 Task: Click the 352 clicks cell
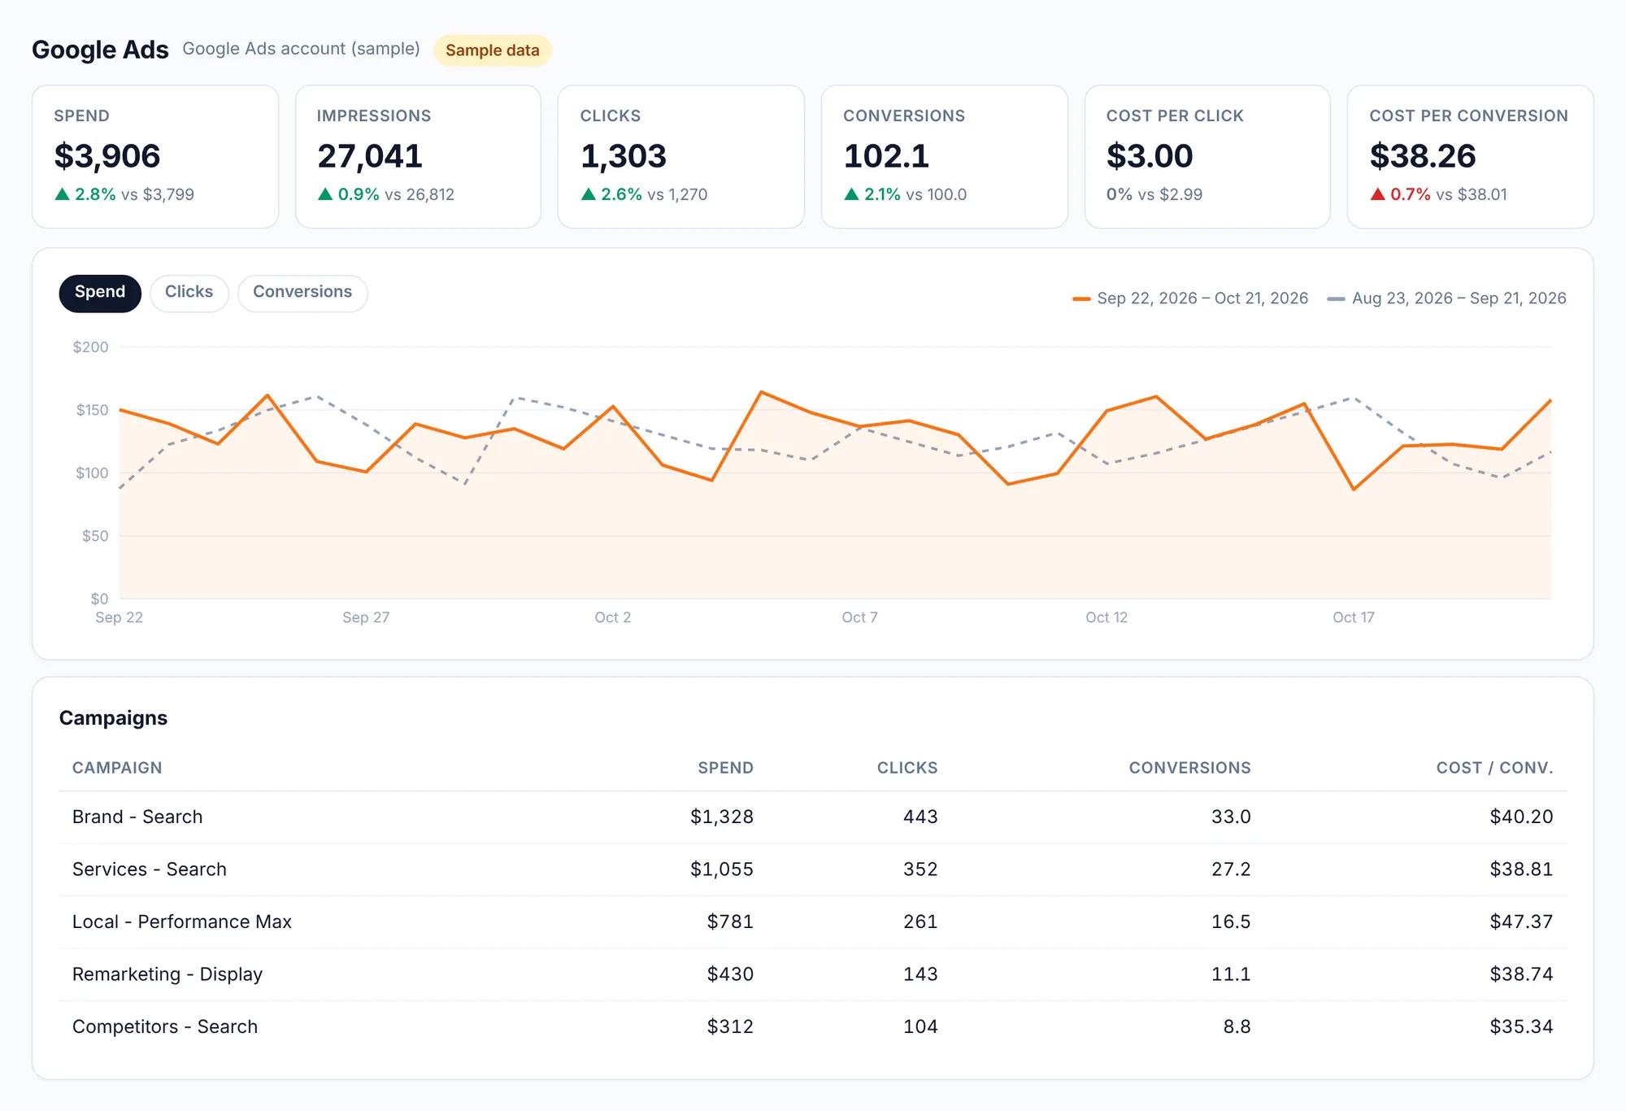click(920, 869)
